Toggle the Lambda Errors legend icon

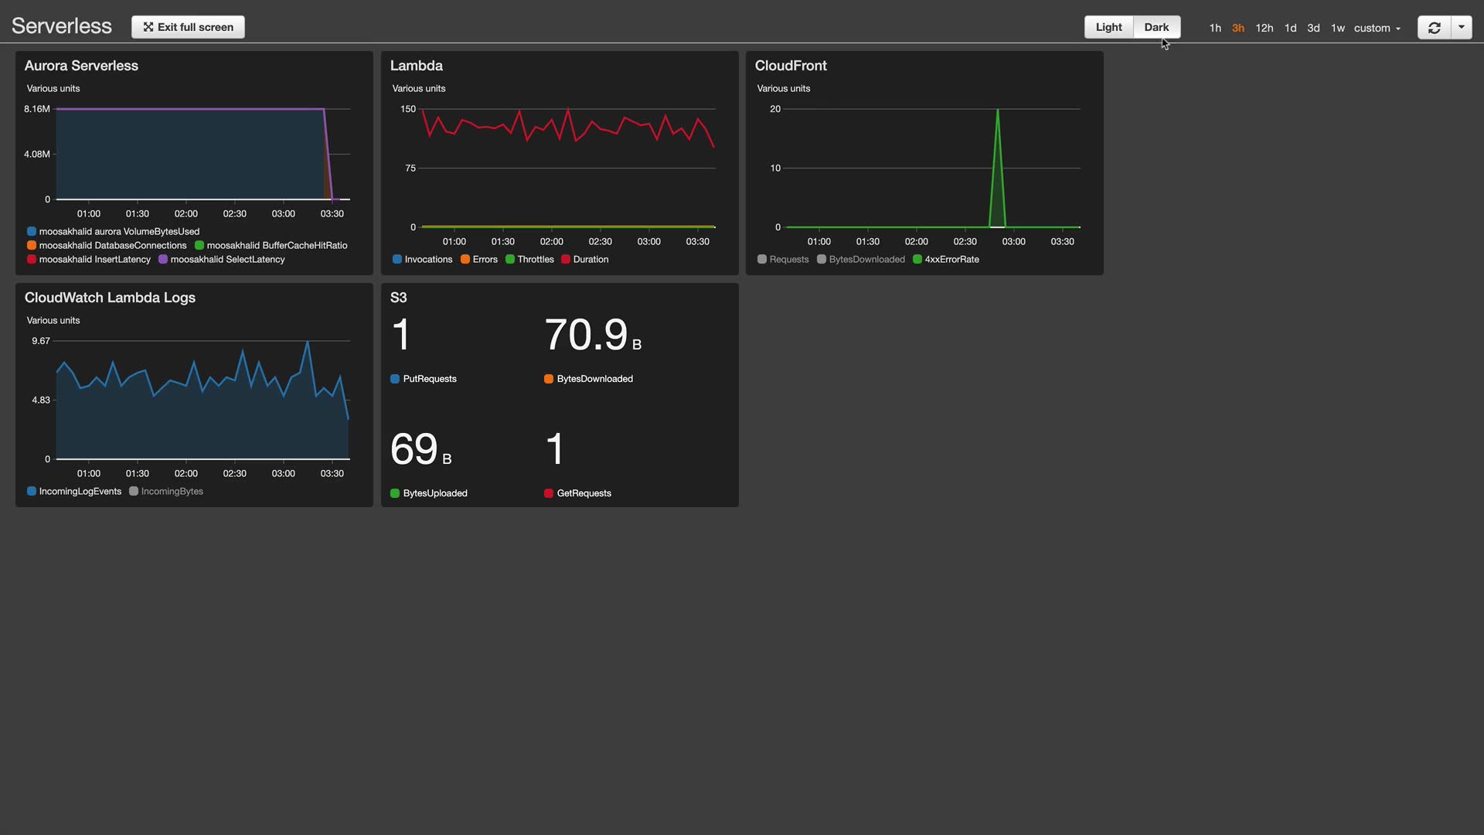(465, 260)
